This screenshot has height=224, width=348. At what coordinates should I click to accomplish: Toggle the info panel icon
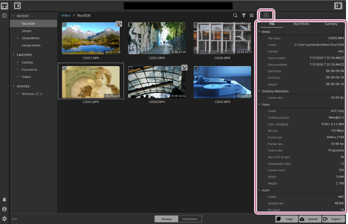point(266,15)
